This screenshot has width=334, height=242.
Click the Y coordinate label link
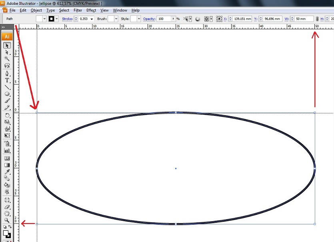(x=256, y=19)
